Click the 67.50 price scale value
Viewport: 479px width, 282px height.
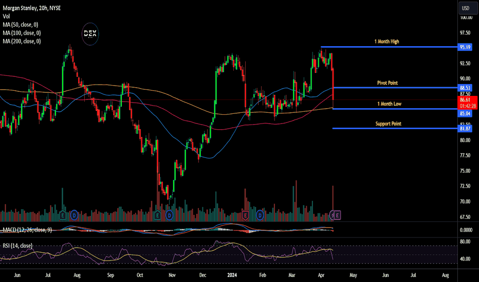click(x=465, y=217)
